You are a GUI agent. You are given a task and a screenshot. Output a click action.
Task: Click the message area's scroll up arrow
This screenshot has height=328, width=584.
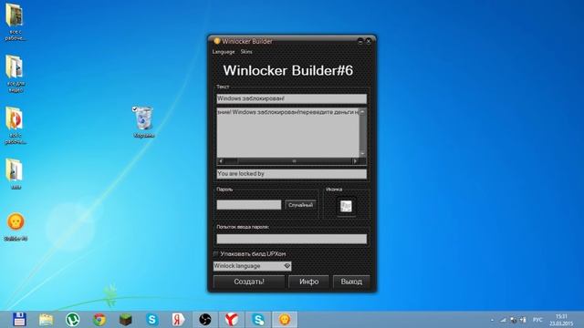[x=363, y=112]
